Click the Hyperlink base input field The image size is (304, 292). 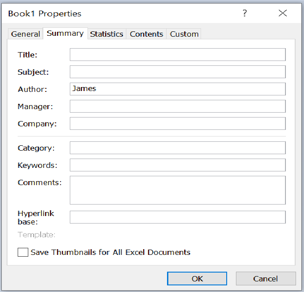(x=178, y=217)
